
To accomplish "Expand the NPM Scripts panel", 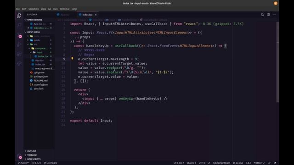I will pos(34,159).
